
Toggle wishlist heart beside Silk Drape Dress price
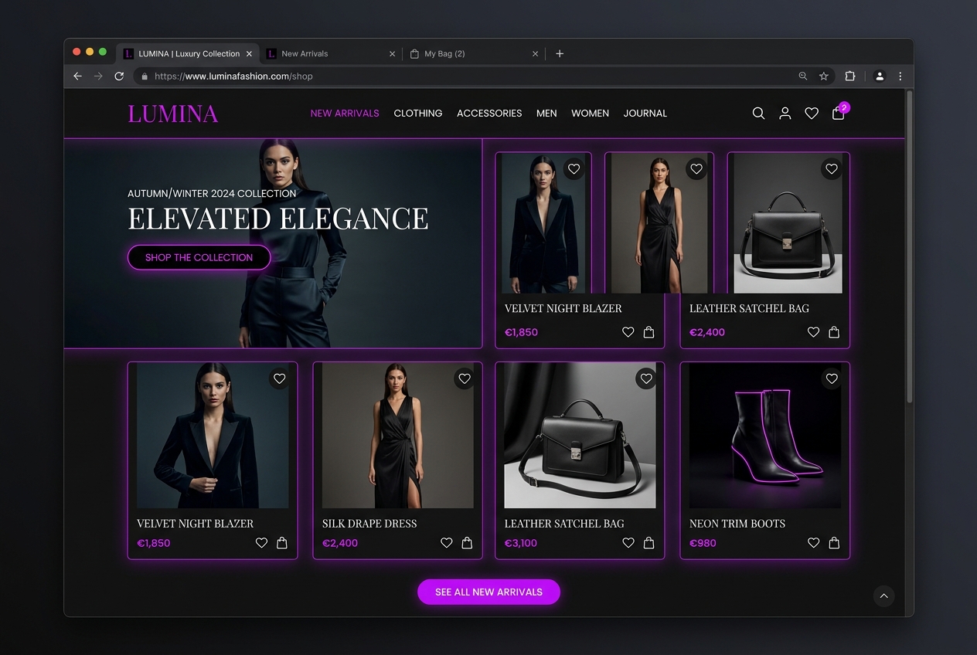(447, 543)
